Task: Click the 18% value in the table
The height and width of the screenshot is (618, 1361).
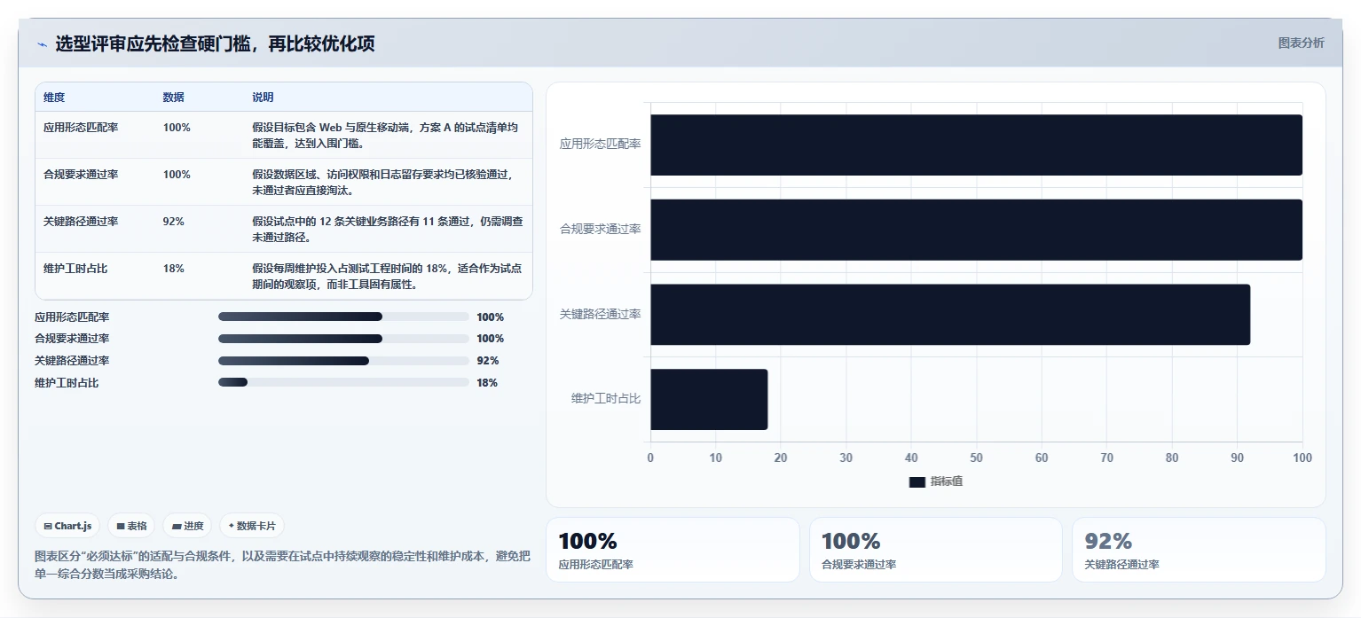Action: pos(174,269)
